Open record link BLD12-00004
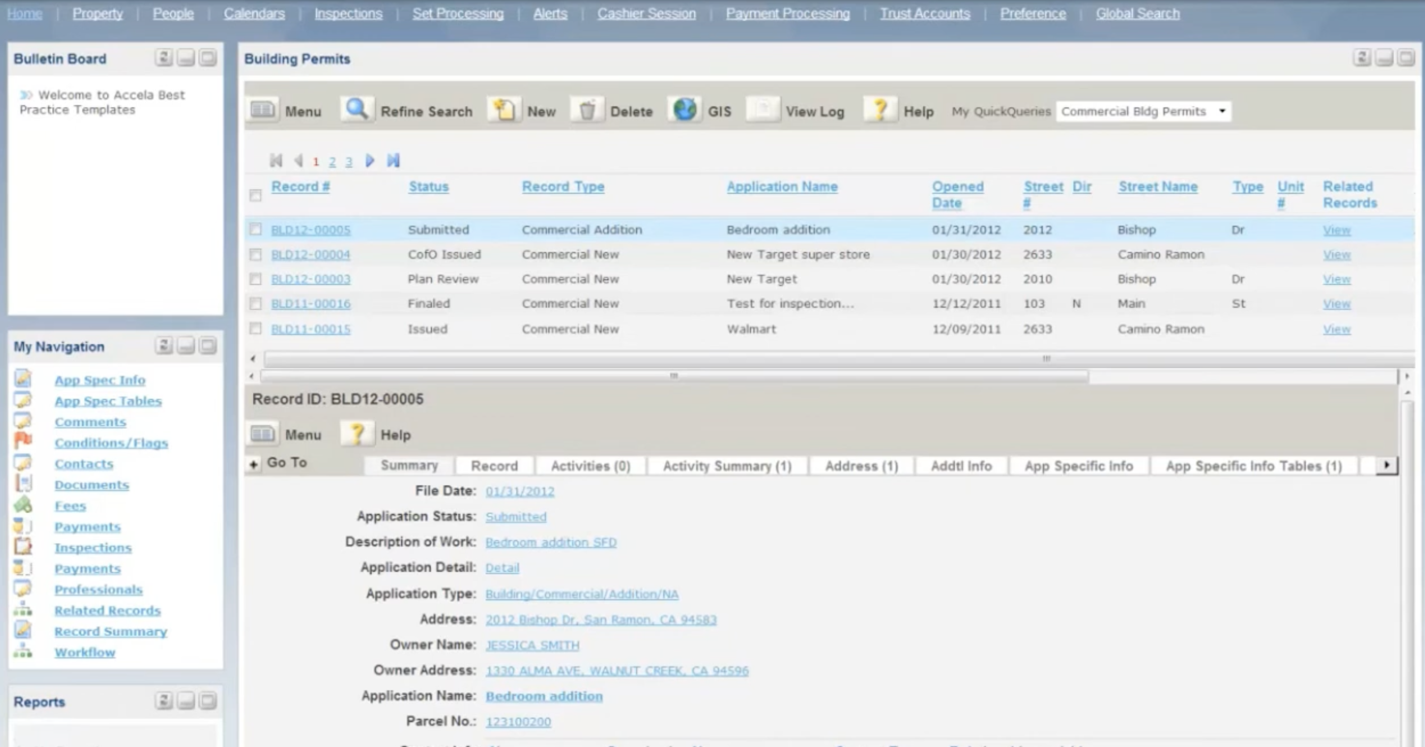This screenshot has height=747, width=1425. coord(311,255)
